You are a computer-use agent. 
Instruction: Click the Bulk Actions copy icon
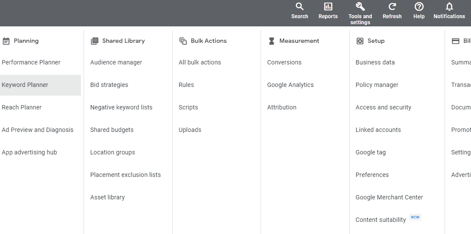183,41
